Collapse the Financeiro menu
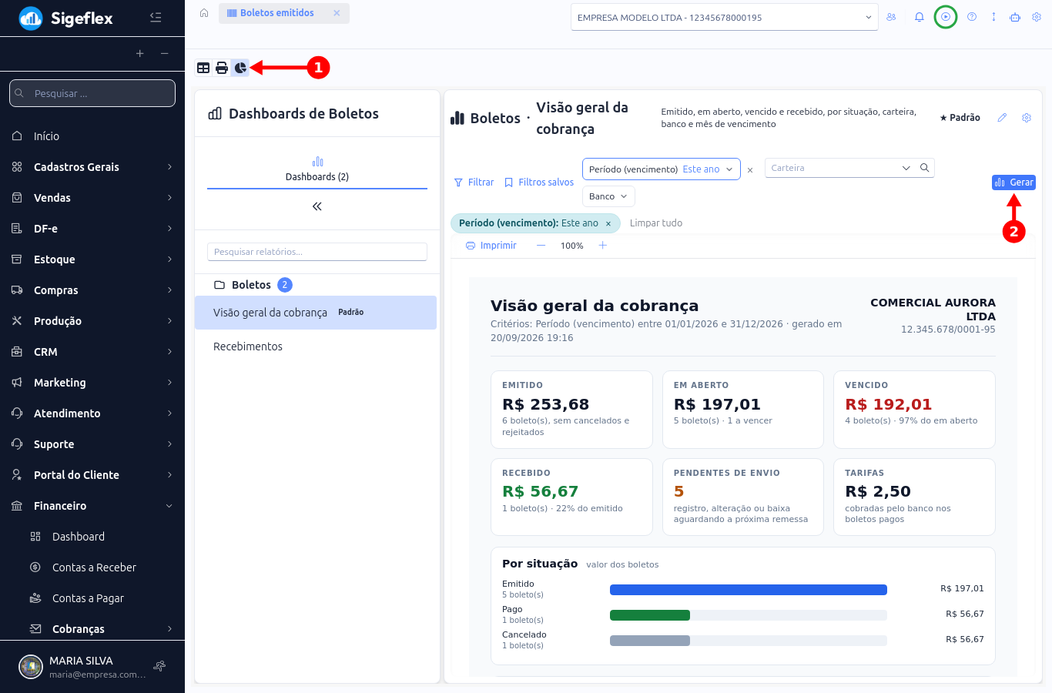The image size is (1052, 693). (x=92, y=506)
